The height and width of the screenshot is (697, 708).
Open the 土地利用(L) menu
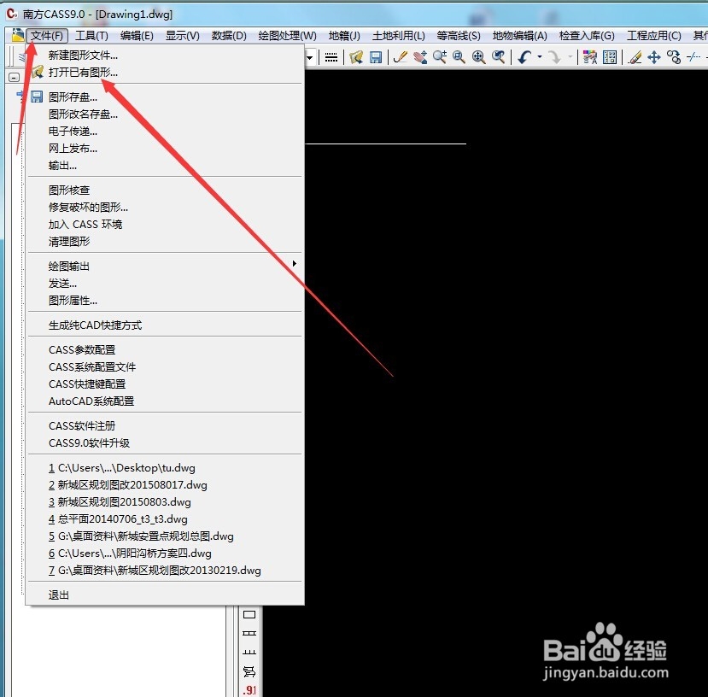pos(398,36)
